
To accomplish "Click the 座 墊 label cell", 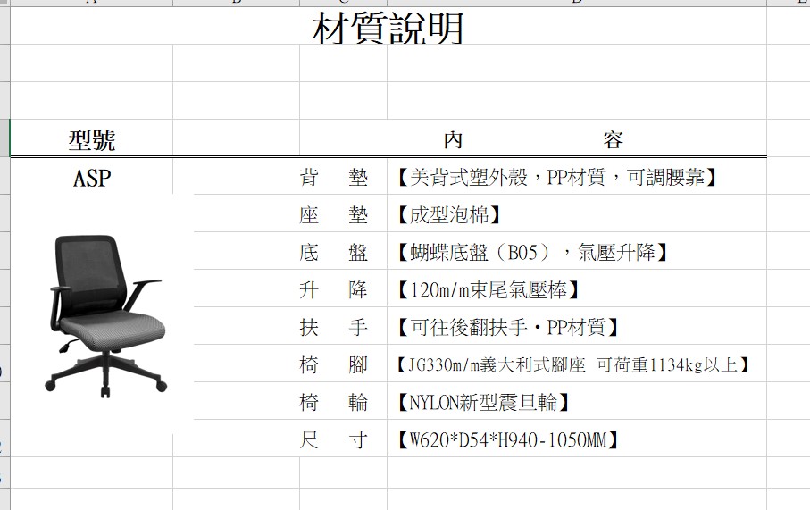I will coord(343,213).
